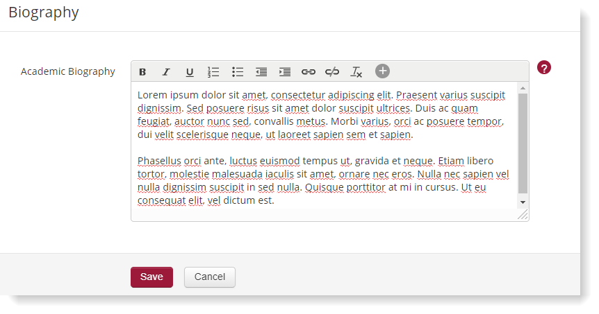Clear formatting with the Tx icon
Viewport: 599px width, 314px height.
pyautogui.click(x=356, y=72)
